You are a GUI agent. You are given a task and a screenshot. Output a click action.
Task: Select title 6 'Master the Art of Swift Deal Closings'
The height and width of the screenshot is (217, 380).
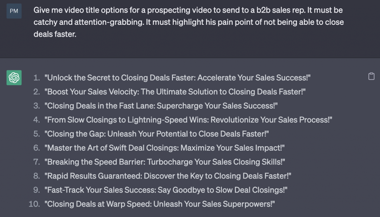(x=164, y=148)
